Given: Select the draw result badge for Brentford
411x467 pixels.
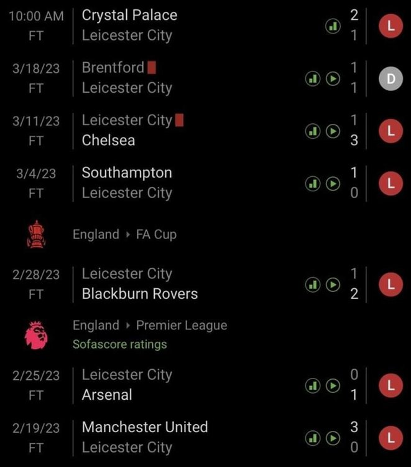Looking at the screenshot, I should [390, 78].
